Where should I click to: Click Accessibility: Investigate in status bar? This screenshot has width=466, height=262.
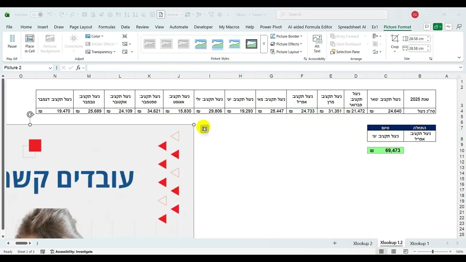(x=71, y=251)
